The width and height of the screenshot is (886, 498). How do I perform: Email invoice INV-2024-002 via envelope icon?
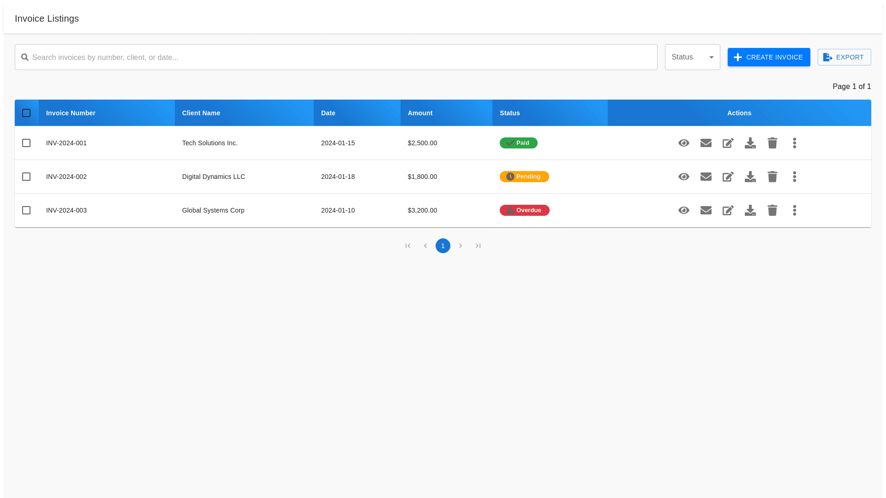click(x=706, y=177)
